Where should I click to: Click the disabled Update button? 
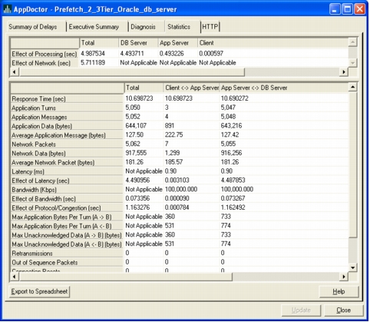[x=301, y=310]
